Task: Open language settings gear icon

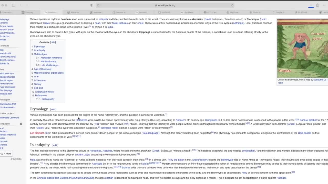Action: pos(21,124)
